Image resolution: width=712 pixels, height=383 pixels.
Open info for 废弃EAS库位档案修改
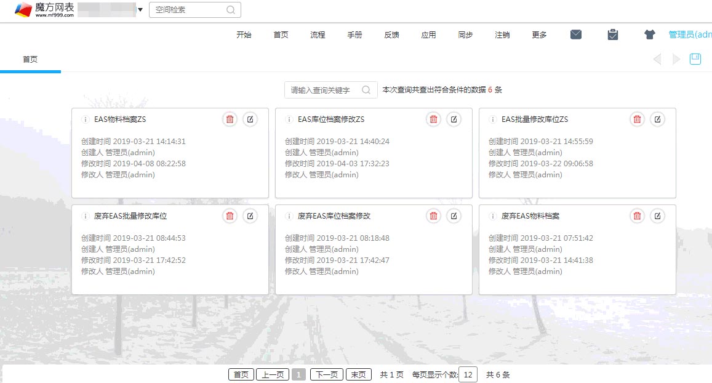(289, 216)
